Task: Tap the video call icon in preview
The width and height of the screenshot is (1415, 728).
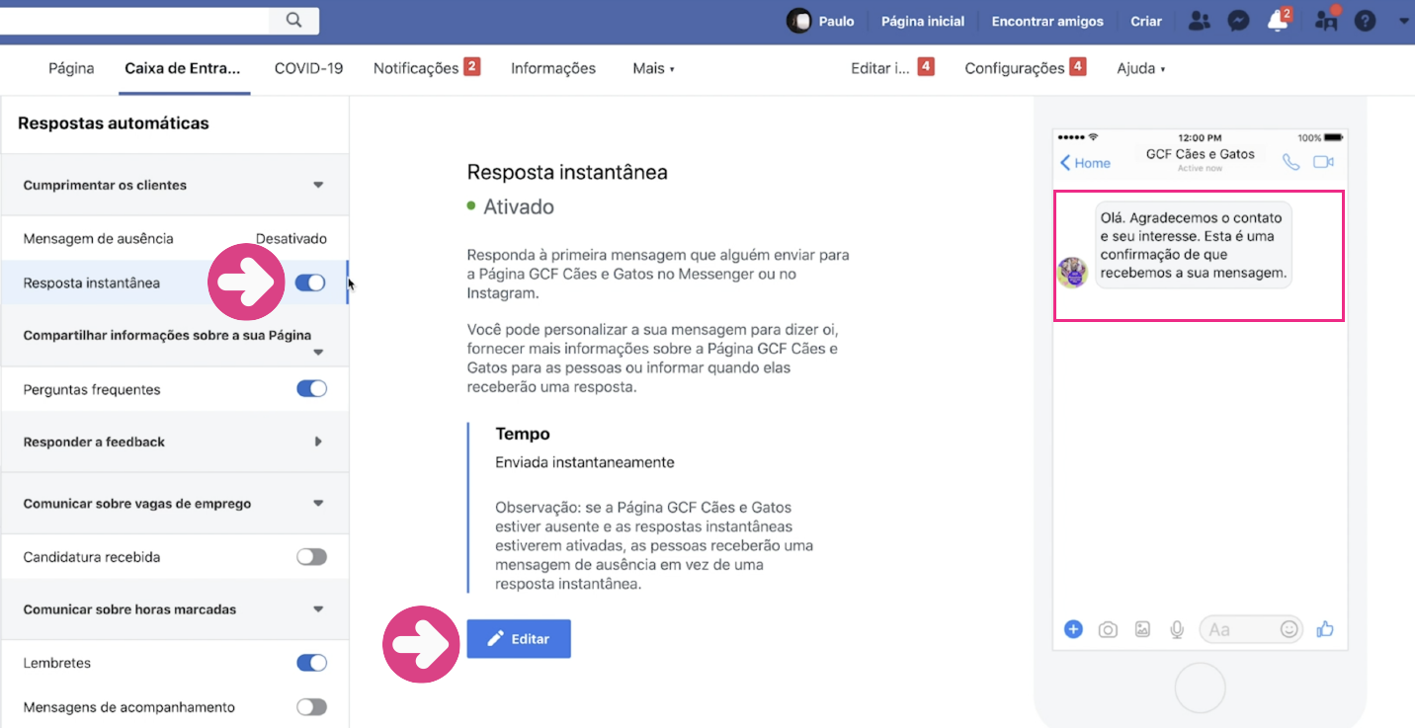Action: (x=1323, y=162)
